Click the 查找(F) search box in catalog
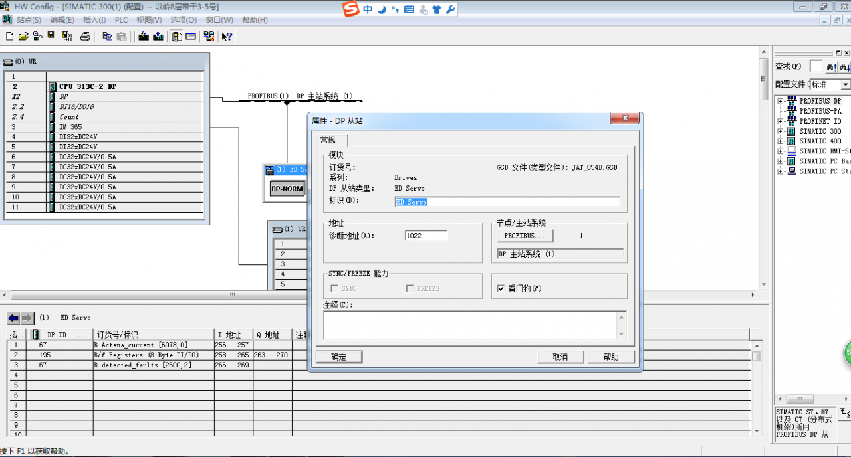Screen dimensions: 851x457 pyautogui.click(x=816, y=66)
